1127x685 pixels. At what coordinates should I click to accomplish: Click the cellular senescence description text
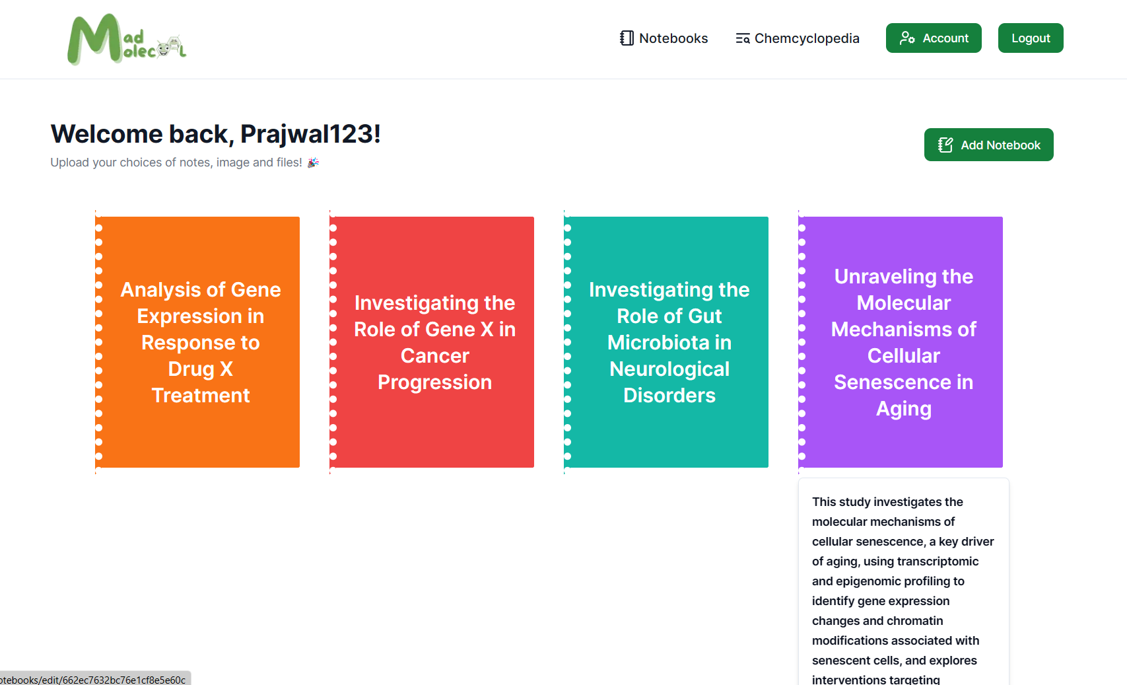[x=903, y=591]
